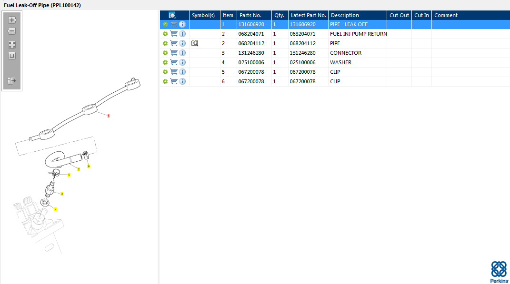This screenshot has width=510, height=284.
Task: Select the WASHER description cell
Action: point(358,62)
